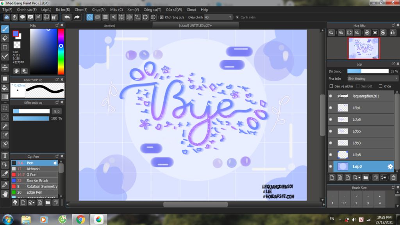The width and height of the screenshot is (400, 225).
Task: Open the Cloud menu
Action: click(191, 9)
